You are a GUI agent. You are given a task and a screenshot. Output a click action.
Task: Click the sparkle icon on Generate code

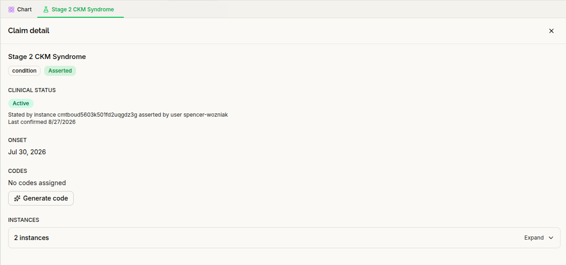pyautogui.click(x=17, y=198)
